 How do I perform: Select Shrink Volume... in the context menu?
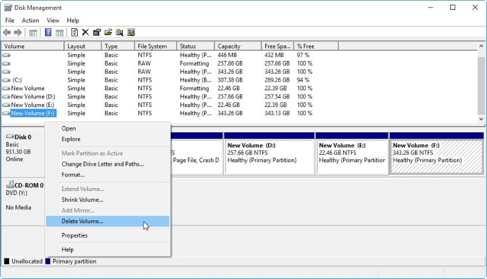(107, 200)
